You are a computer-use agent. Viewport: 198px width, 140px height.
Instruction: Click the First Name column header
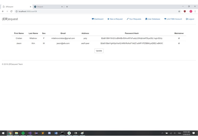pos(19,33)
